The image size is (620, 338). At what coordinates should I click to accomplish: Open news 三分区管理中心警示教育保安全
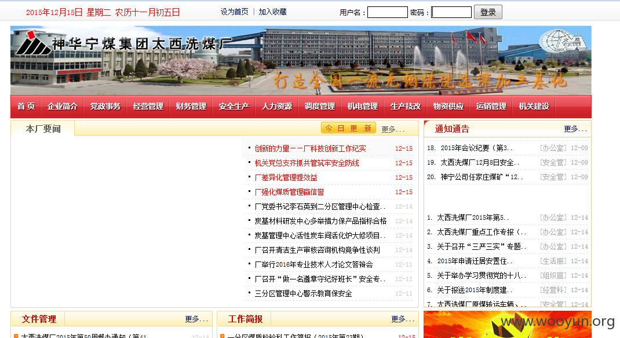303,294
